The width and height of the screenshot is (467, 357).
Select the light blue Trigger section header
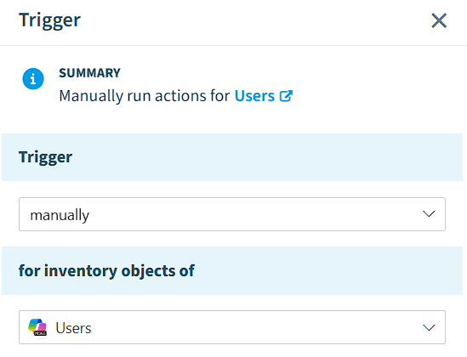click(x=232, y=157)
